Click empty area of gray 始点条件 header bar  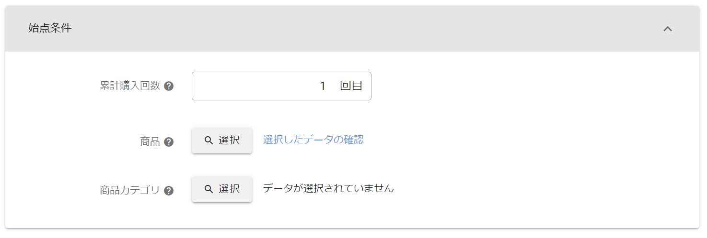[359, 29]
